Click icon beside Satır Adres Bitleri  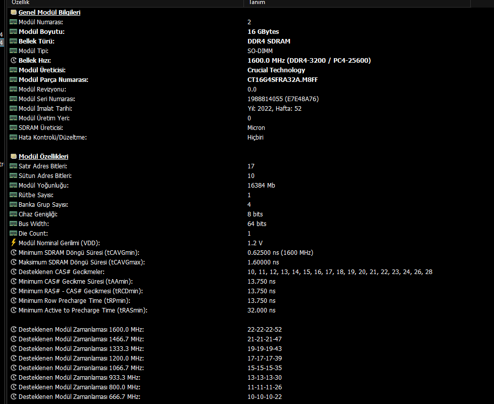click(13, 166)
